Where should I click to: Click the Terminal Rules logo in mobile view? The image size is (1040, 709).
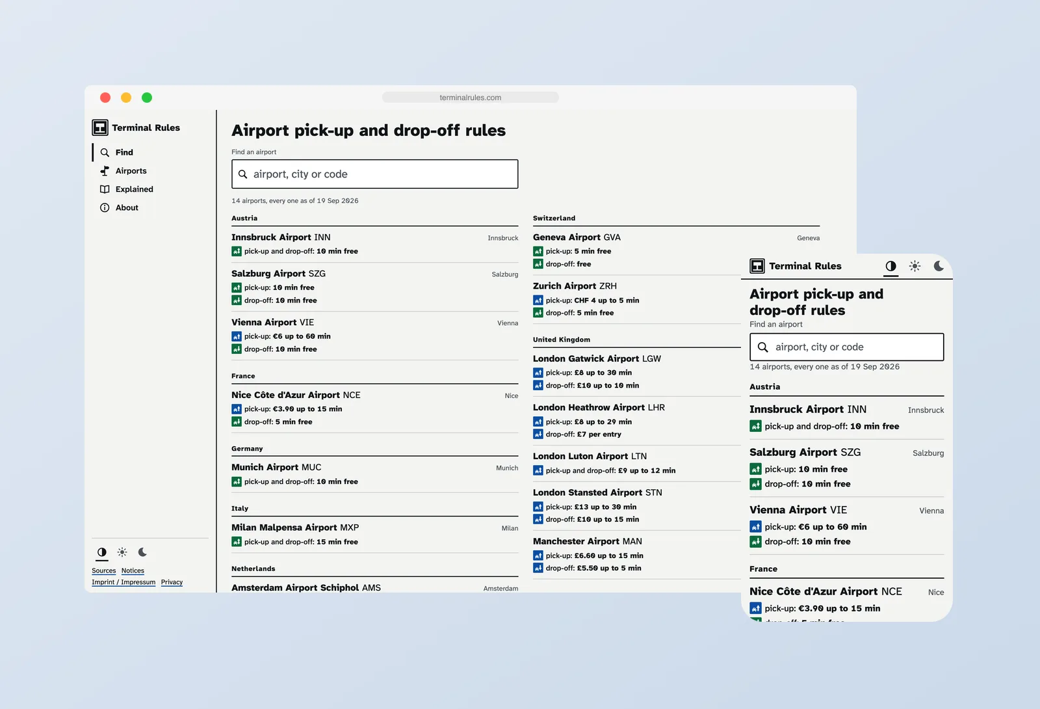(x=757, y=266)
